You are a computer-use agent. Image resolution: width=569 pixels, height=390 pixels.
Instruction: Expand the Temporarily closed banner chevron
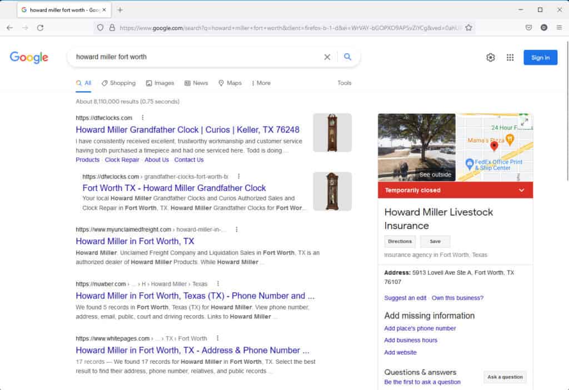(521, 190)
